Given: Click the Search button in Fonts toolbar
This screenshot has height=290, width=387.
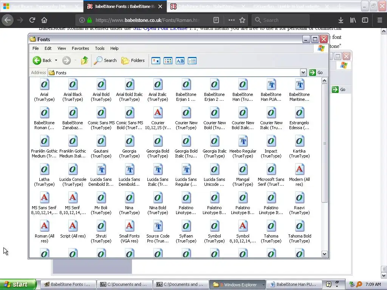Looking at the screenshot, I should pyautogui.click(x=105, y=60).
